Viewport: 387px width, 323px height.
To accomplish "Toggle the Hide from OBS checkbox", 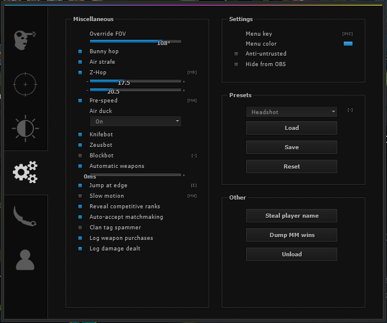I will (x=236, y=64).
